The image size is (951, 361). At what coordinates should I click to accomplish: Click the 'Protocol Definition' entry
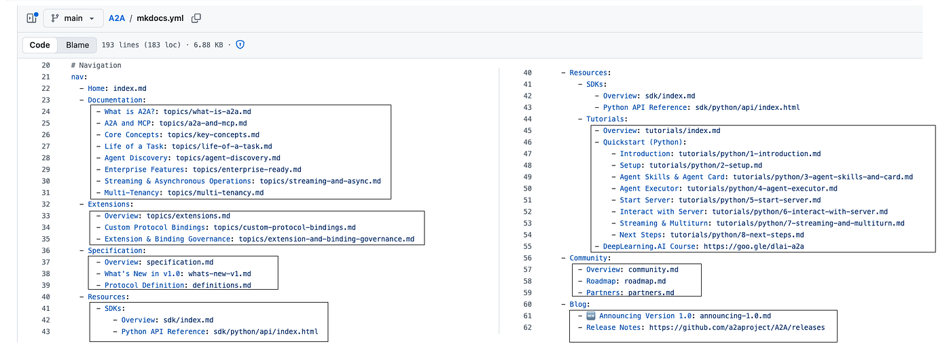coord(174,285)
